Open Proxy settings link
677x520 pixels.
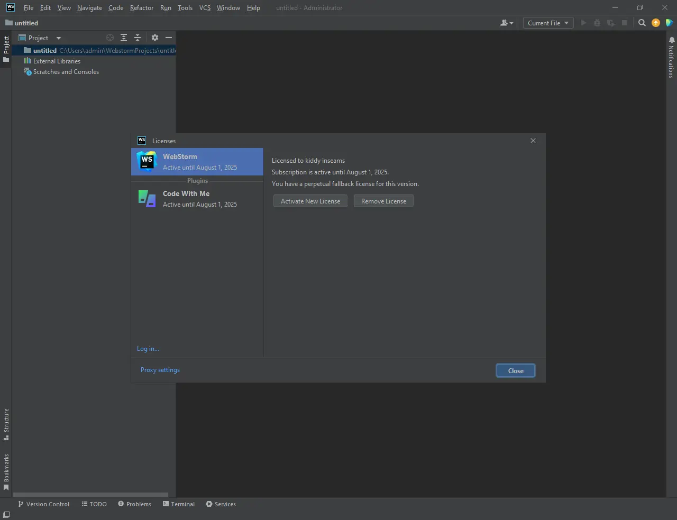click(160, 370)
